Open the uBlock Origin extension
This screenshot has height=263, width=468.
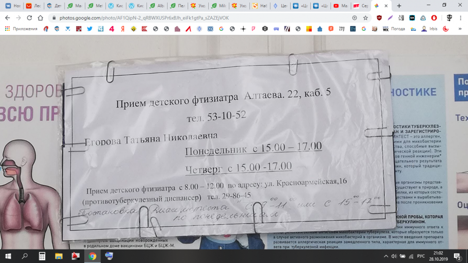click(379, 18)
